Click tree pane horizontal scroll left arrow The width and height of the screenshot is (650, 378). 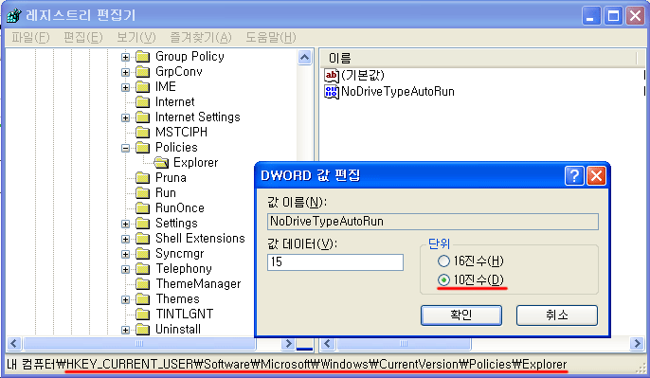coord(13,344)
